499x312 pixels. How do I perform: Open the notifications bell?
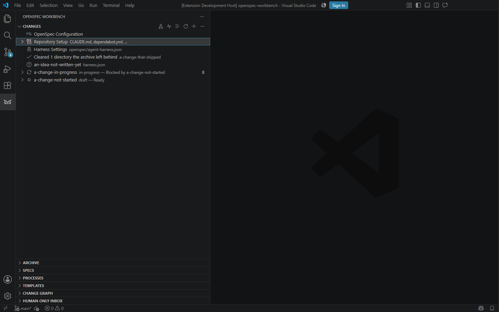tap(492, 308)
